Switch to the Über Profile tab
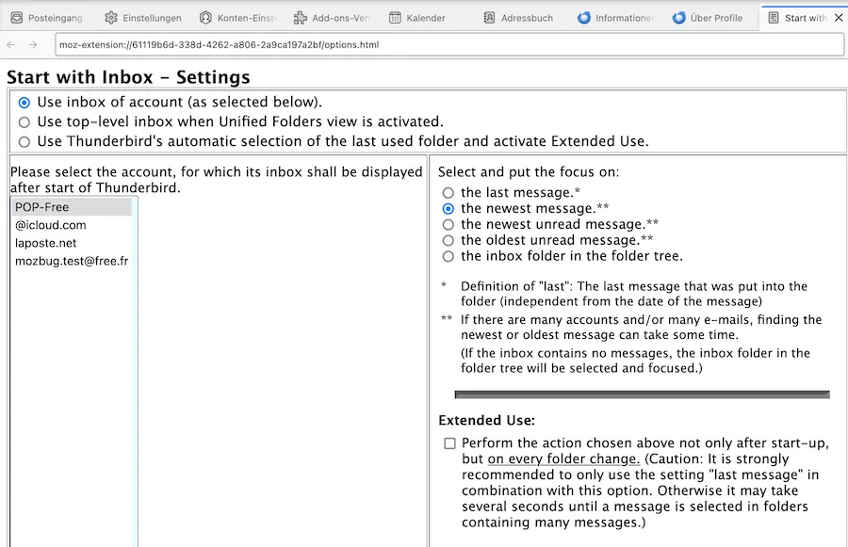Viewport: 848px width, 547px height. (x=708, y=18)
